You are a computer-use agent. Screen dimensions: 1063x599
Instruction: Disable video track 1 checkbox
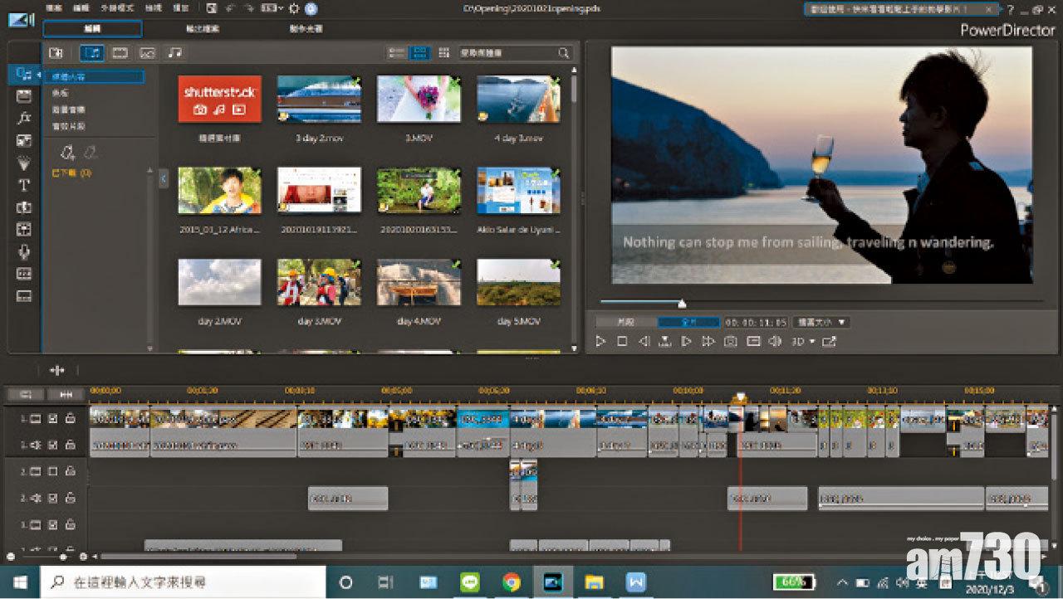pyautogui.click(x=52, y=419)
